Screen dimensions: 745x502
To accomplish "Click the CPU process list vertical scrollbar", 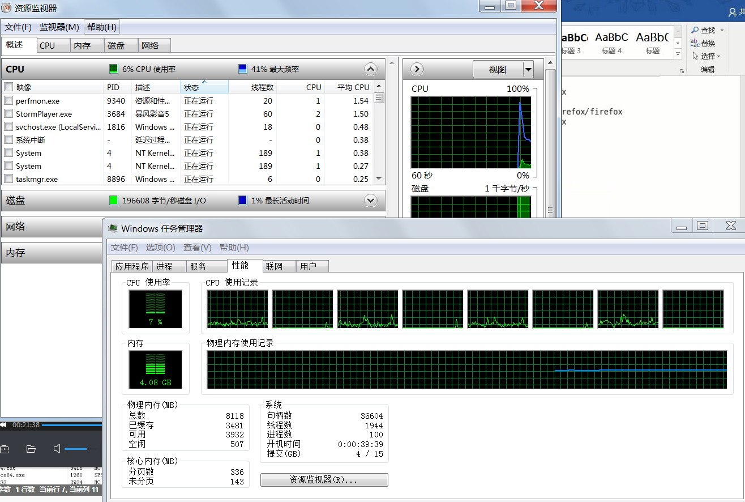I will [x=379, y=133].
